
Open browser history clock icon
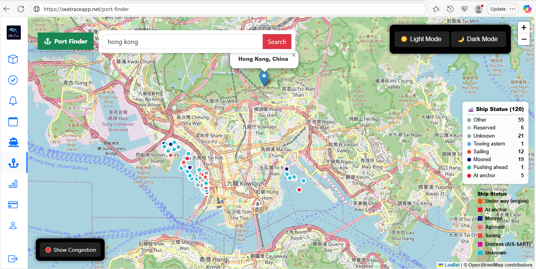click(450, 9)
